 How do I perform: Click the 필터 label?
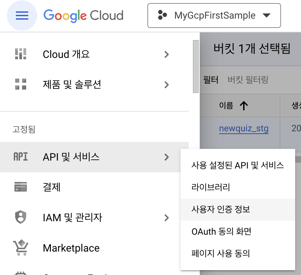[x=211, y=80]
